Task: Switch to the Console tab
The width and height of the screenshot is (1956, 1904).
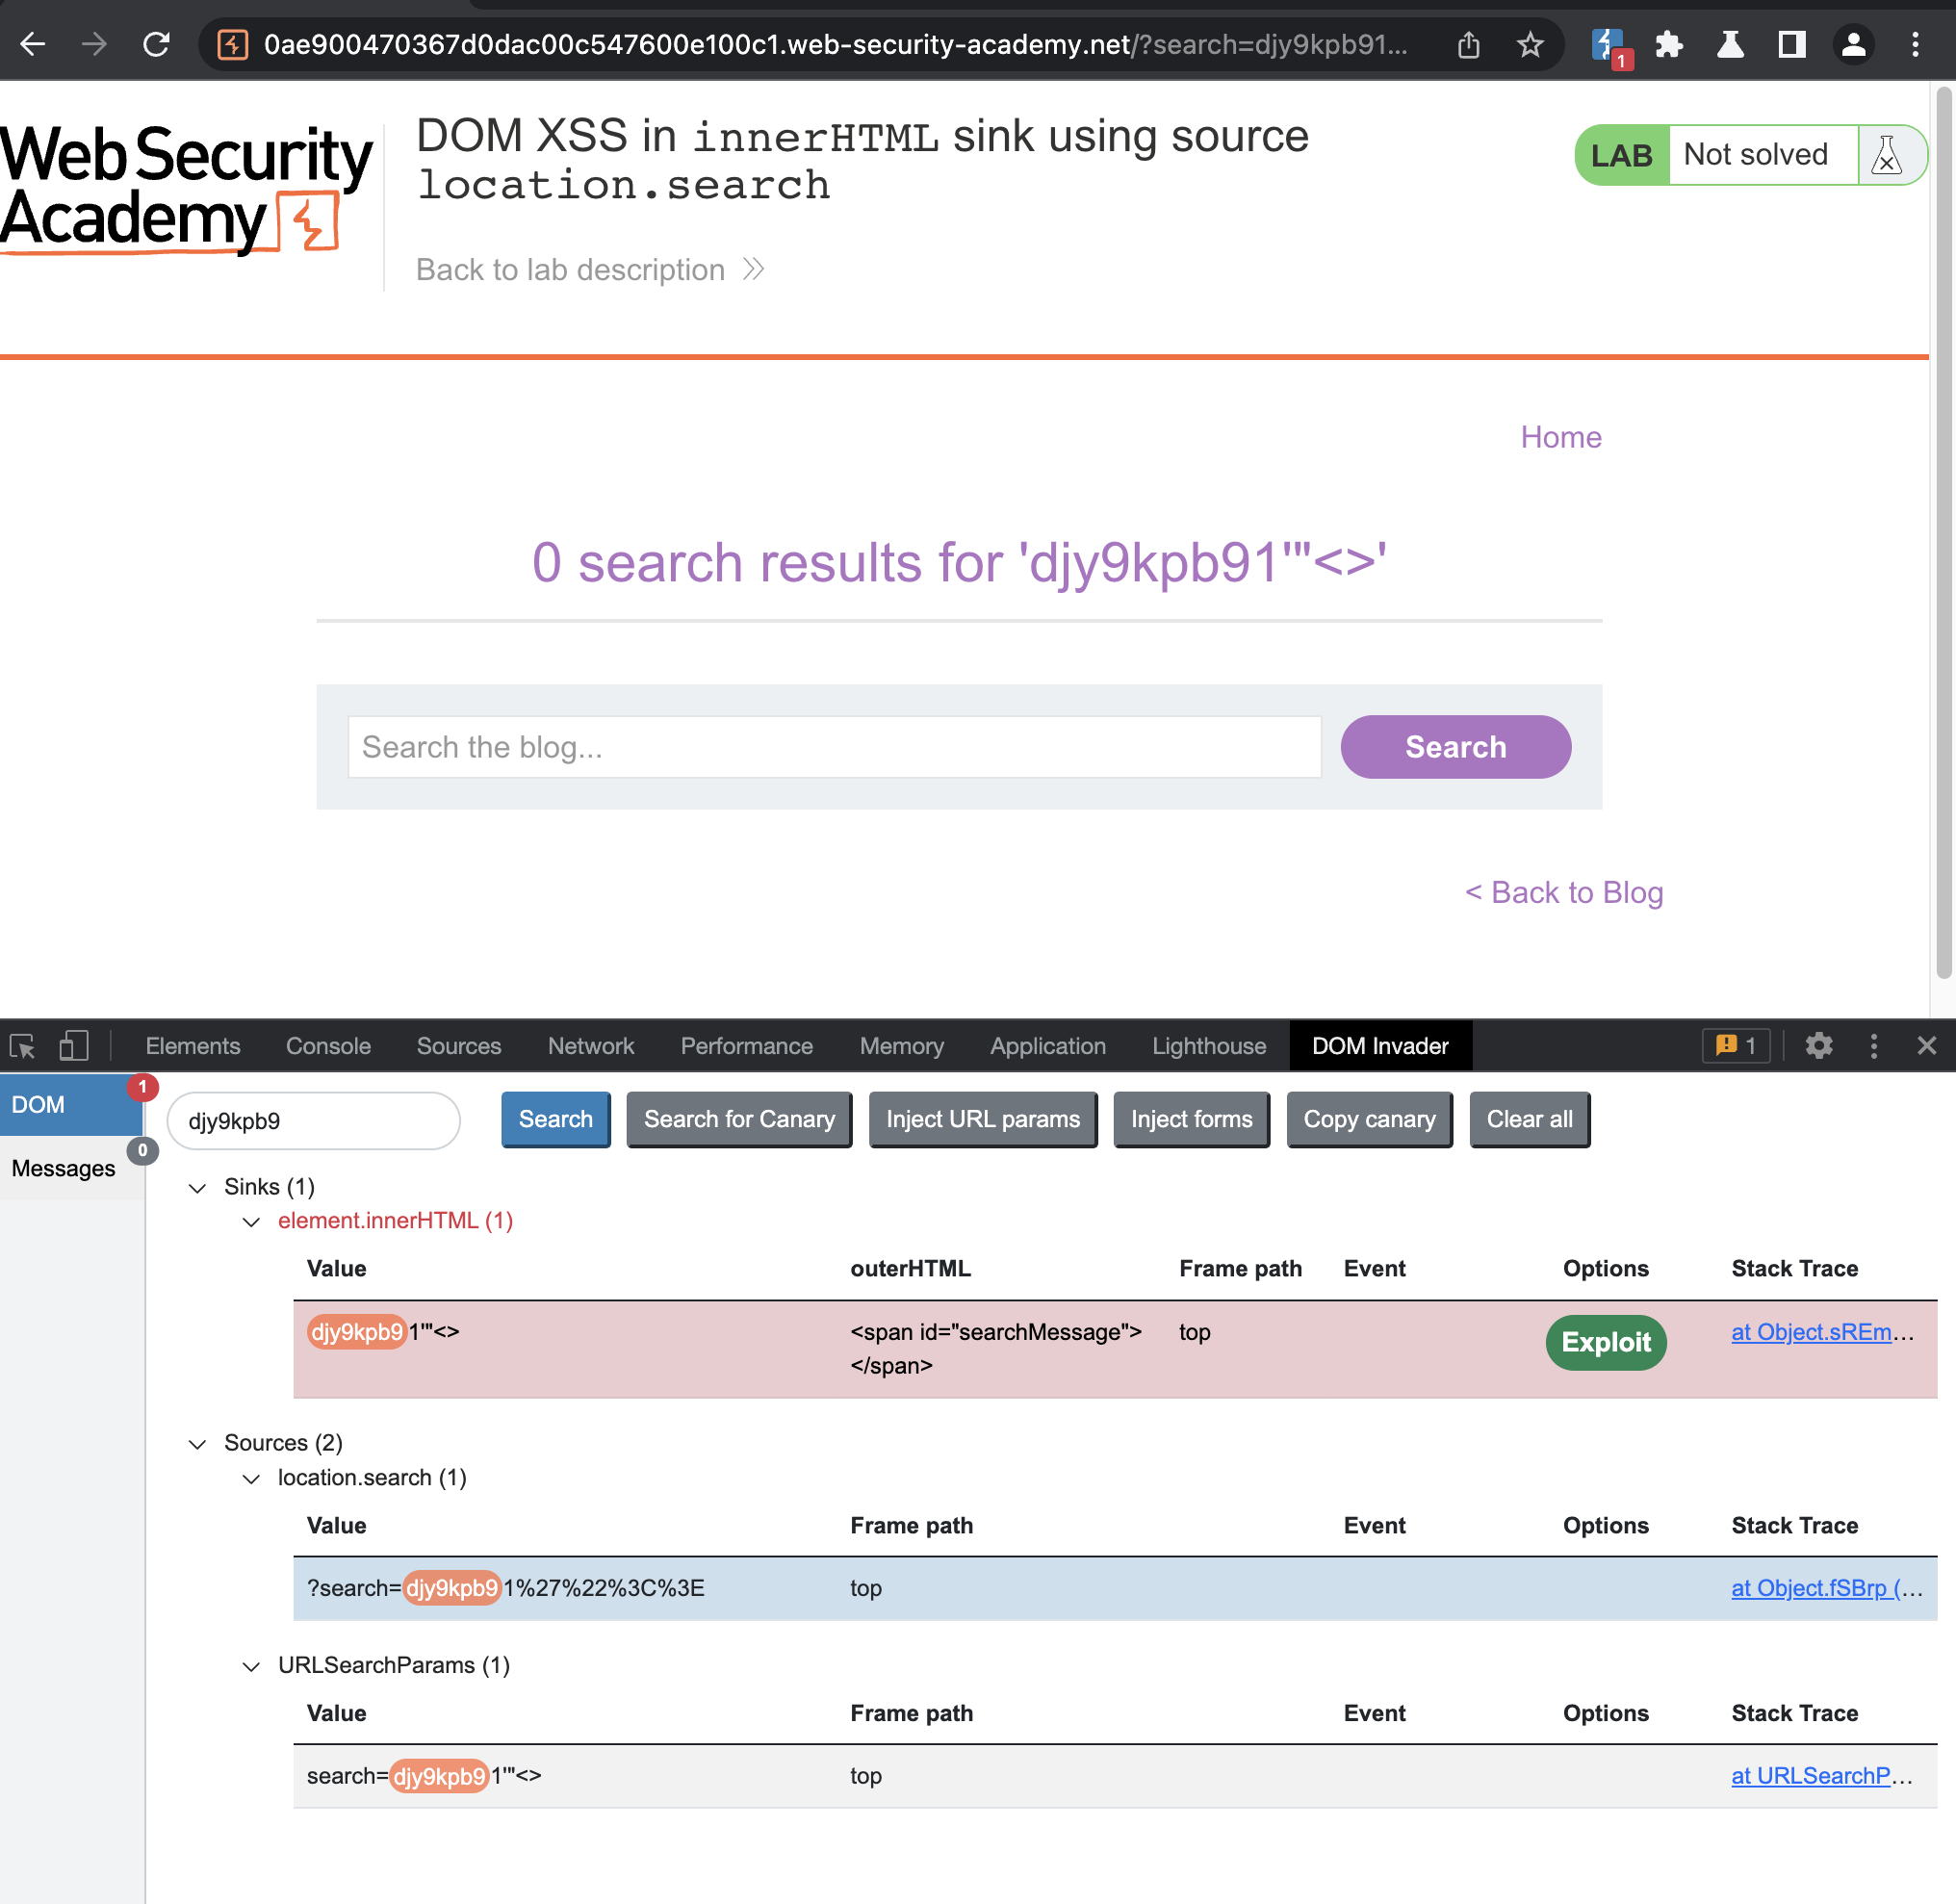Action: pyautogui.click(x=328, y=1046)
